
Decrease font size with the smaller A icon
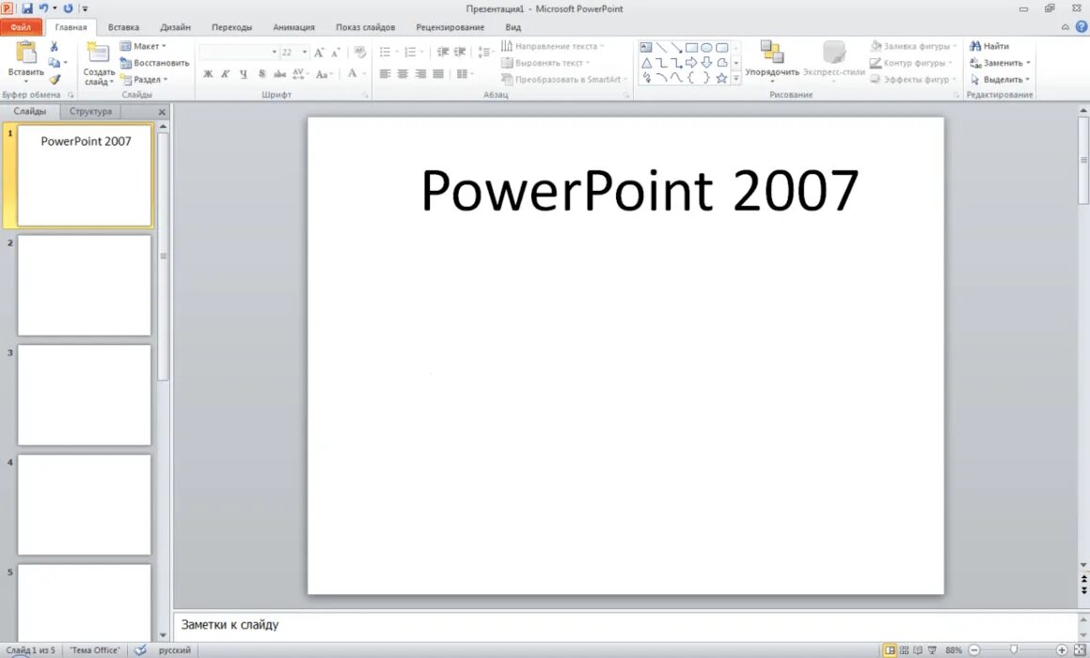point(335,52)
